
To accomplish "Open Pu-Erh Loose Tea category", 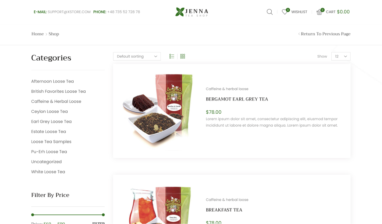I will pos(49,152).
